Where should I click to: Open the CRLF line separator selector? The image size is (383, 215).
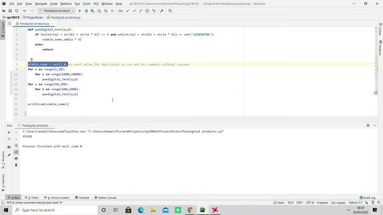pos(299,202)
